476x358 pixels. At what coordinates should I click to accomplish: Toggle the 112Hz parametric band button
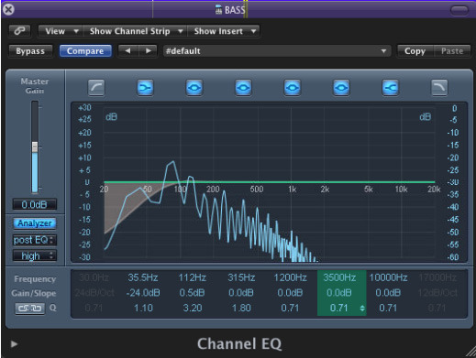[x=194, y=88]
